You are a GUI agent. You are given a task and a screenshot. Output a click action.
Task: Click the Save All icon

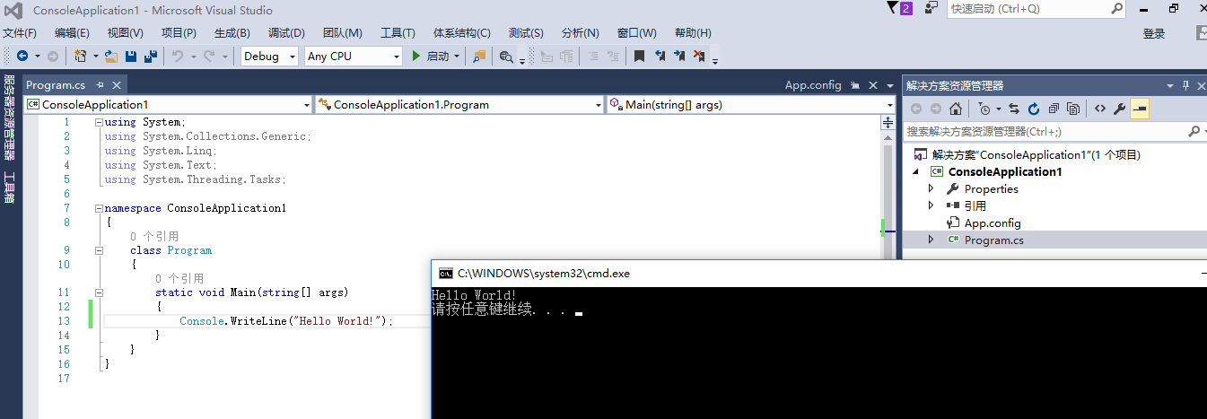[151, 56]
